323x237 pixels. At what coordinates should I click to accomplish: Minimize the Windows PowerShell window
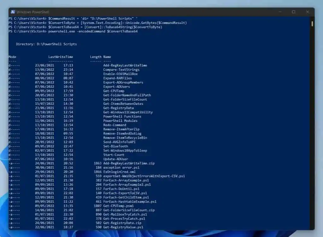tap(280, 12)
